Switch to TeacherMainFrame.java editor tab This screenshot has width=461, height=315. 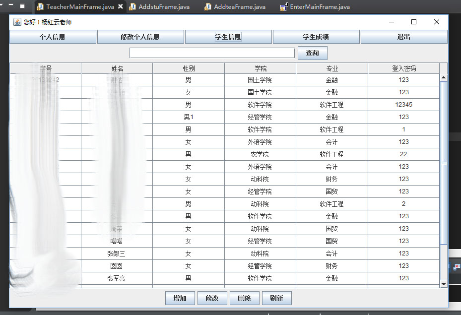coord(80,7)
